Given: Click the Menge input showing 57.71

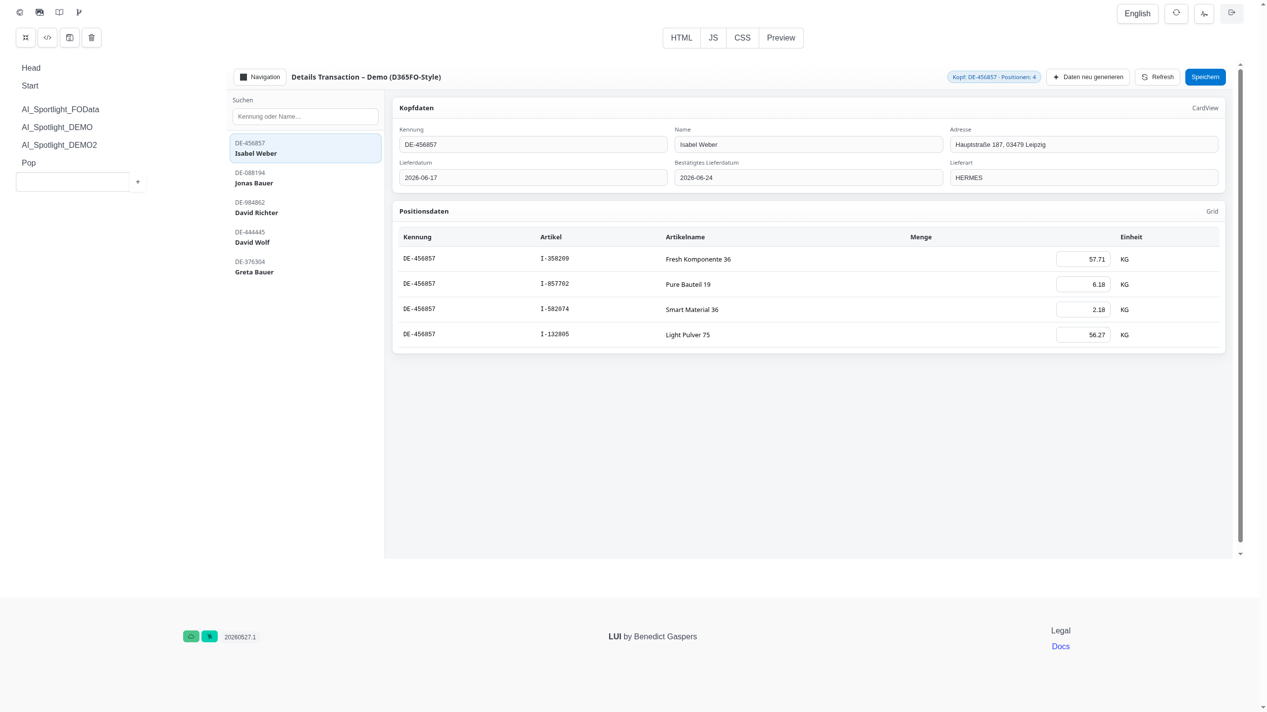Looking at the screenshot, I should click(x=1083, y=259).
